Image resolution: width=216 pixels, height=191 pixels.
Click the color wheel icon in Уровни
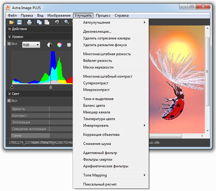[59, 45]
